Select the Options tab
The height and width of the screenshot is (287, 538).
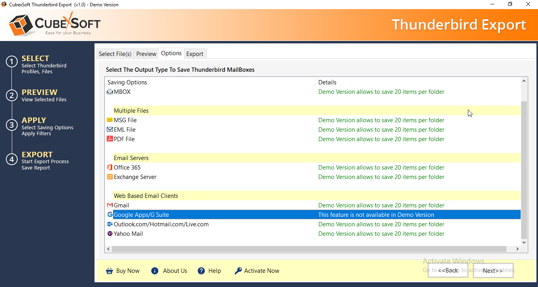click(x=171, y=53)
